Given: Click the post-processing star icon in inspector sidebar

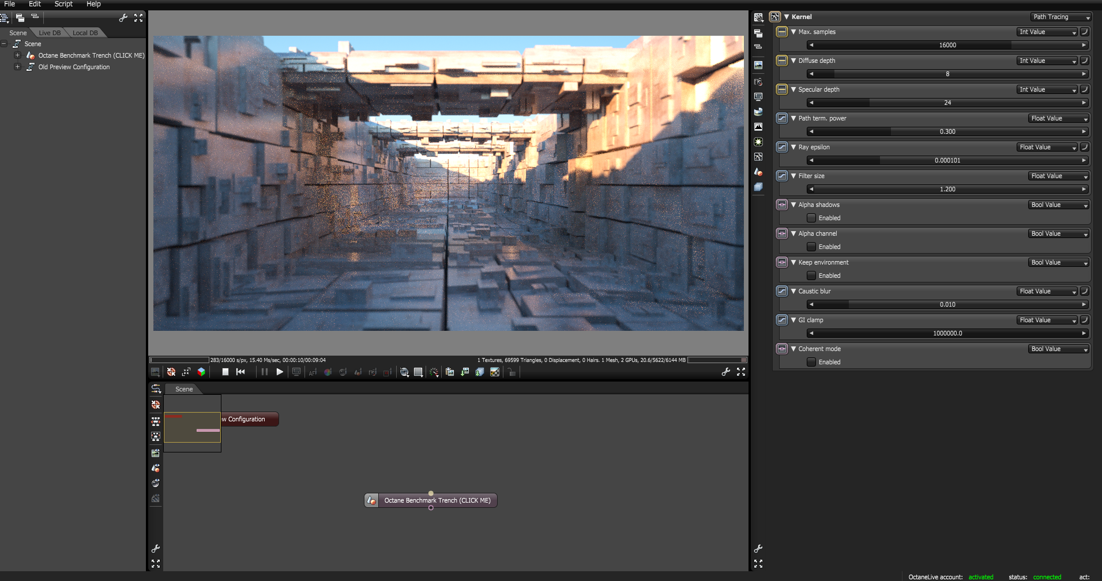Looking at the screenshot, I should tap(758, 142).
